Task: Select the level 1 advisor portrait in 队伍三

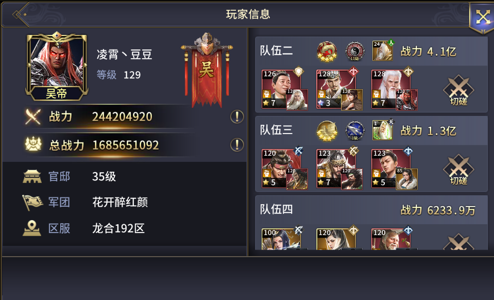Action: pos(383,130)
